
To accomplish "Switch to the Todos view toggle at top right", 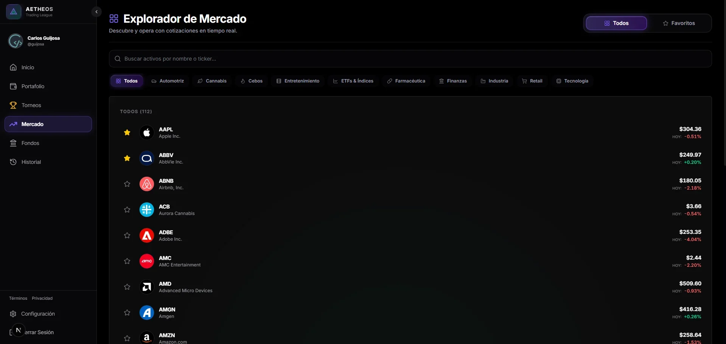I will (616, 23).
